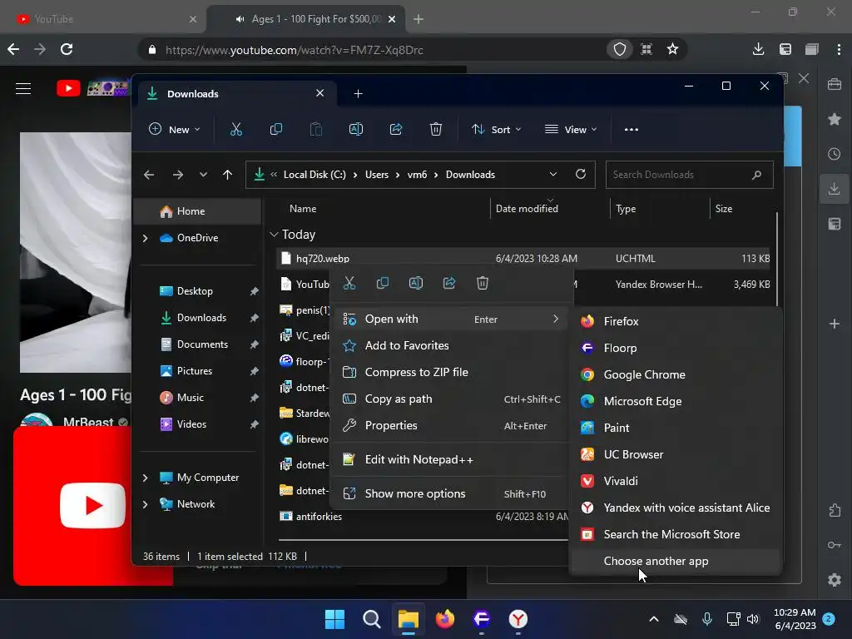Add new File Explorer tab
This screenshot has width=852, height=639.
click(358, 93)
